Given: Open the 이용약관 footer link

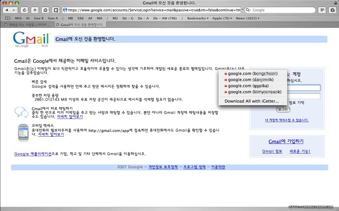Looking at the screenshot, I should [x=218, y=167].
